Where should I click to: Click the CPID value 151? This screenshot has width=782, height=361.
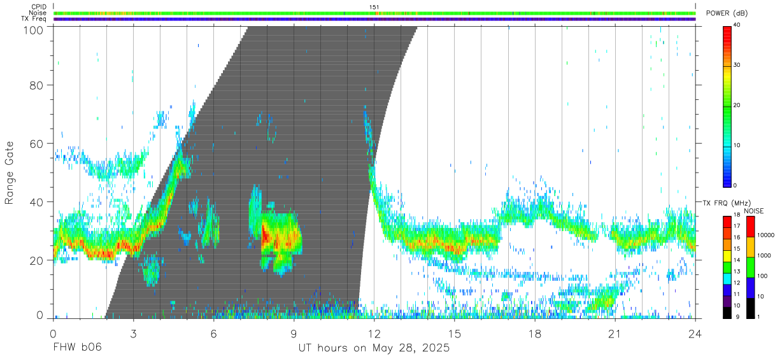pos(374,7)
